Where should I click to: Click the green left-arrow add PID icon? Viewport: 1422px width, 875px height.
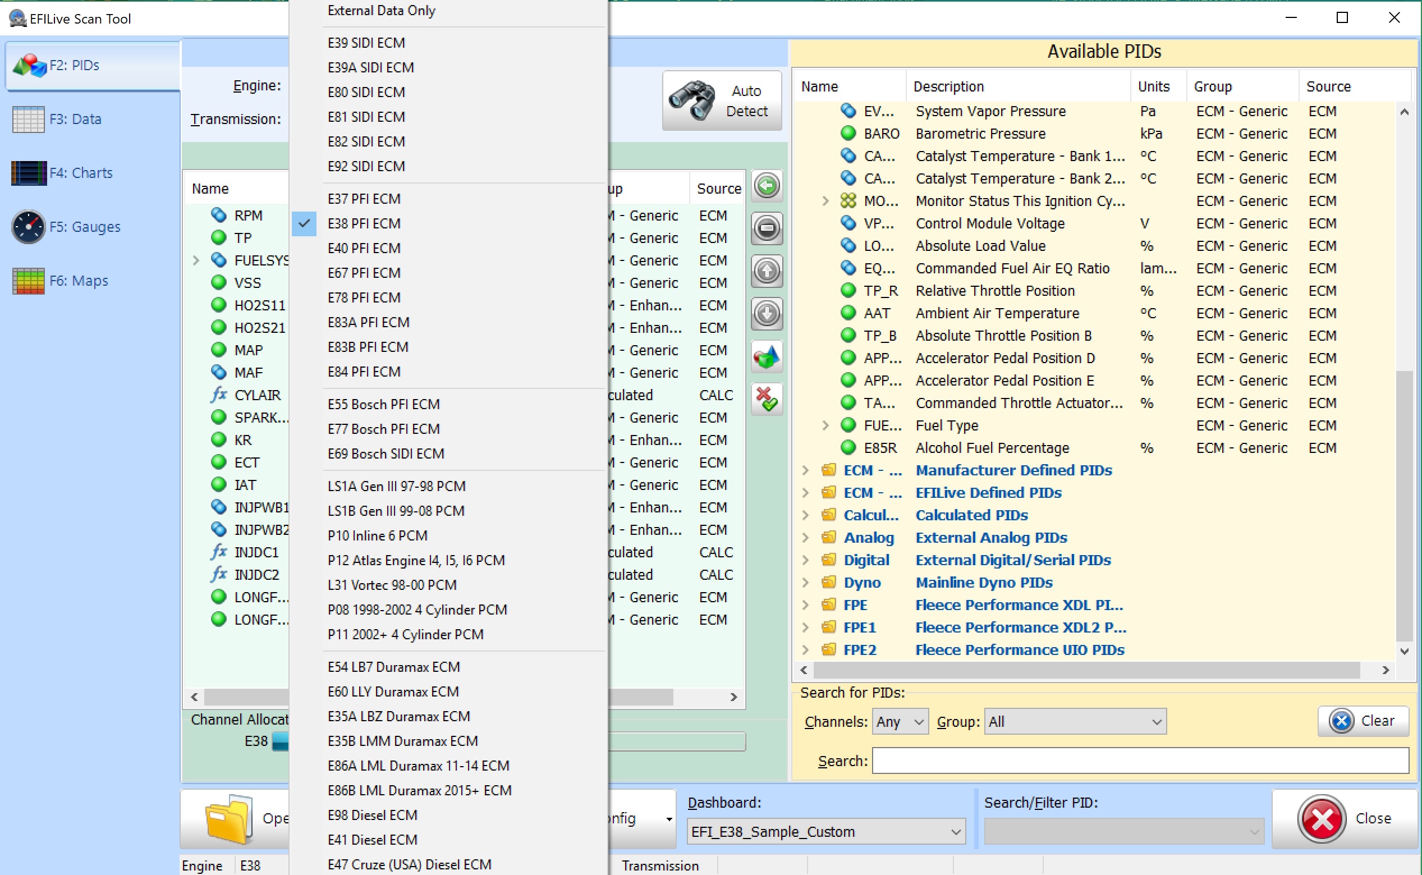767,186
